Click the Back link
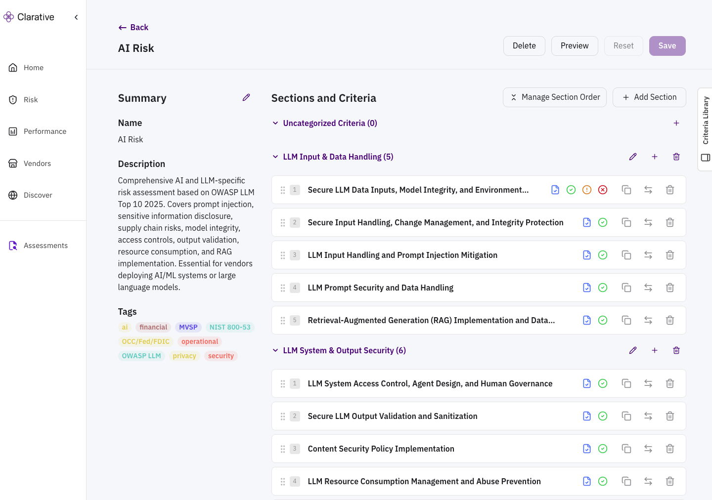Screen dimensions: 712x500 click(133, 28)
